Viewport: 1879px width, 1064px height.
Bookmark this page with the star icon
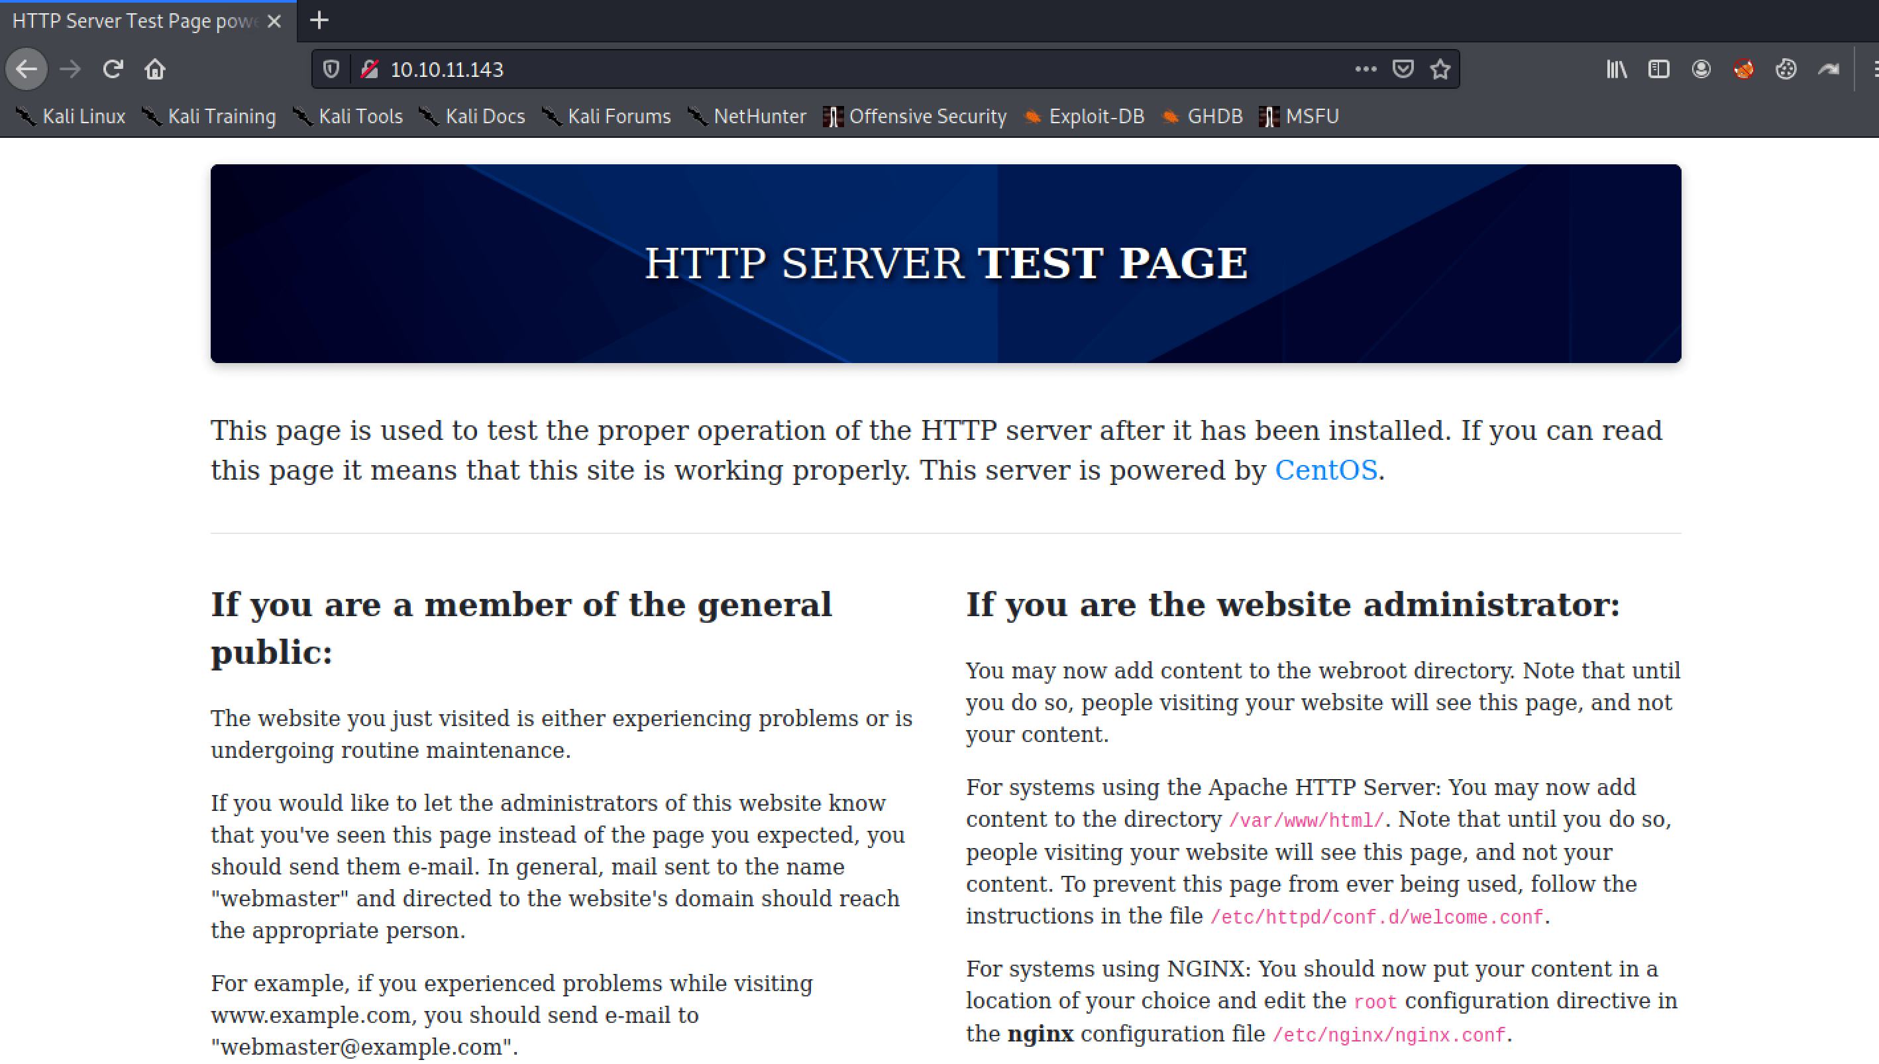[x=1438, y=70]
